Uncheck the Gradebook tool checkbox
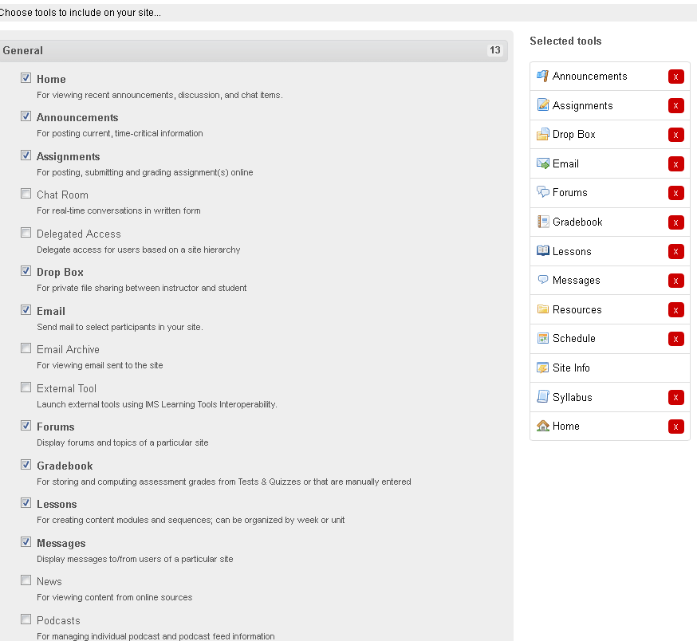The width and height of the screenshot is (697, 641). coord(26,465)
